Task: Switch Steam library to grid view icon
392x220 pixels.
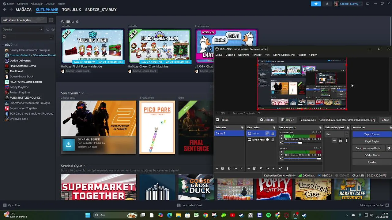Action: pyautogui.click(x=51, y=20)
